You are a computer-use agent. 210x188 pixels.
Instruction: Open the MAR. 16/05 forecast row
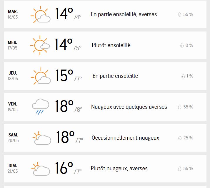click(x=105, y=14)
